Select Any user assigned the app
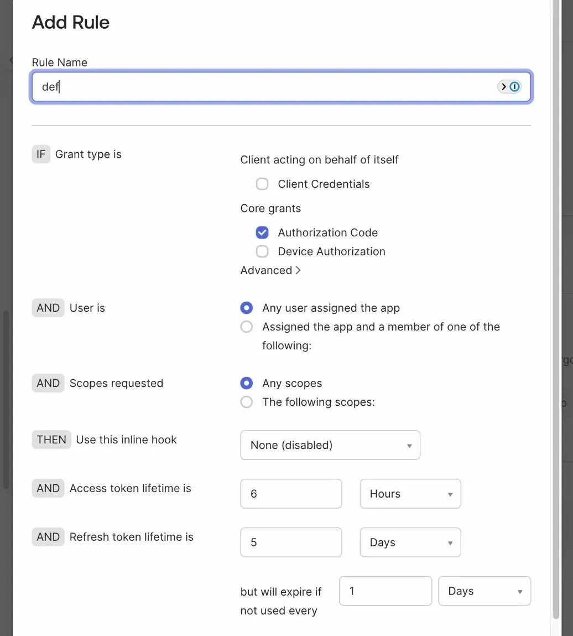The height and width of the screenshot is (636, 573). point(246,308)
